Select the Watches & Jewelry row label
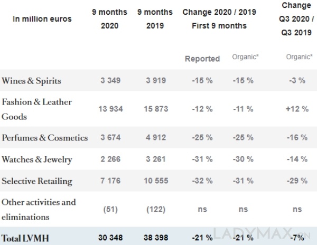Viewport: 317px width, 245px height. (x=37, y=159)
